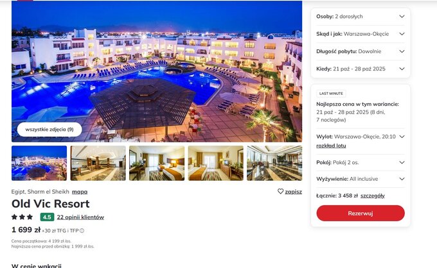Expand the Pokój room type selector

[x=361, y=162]
